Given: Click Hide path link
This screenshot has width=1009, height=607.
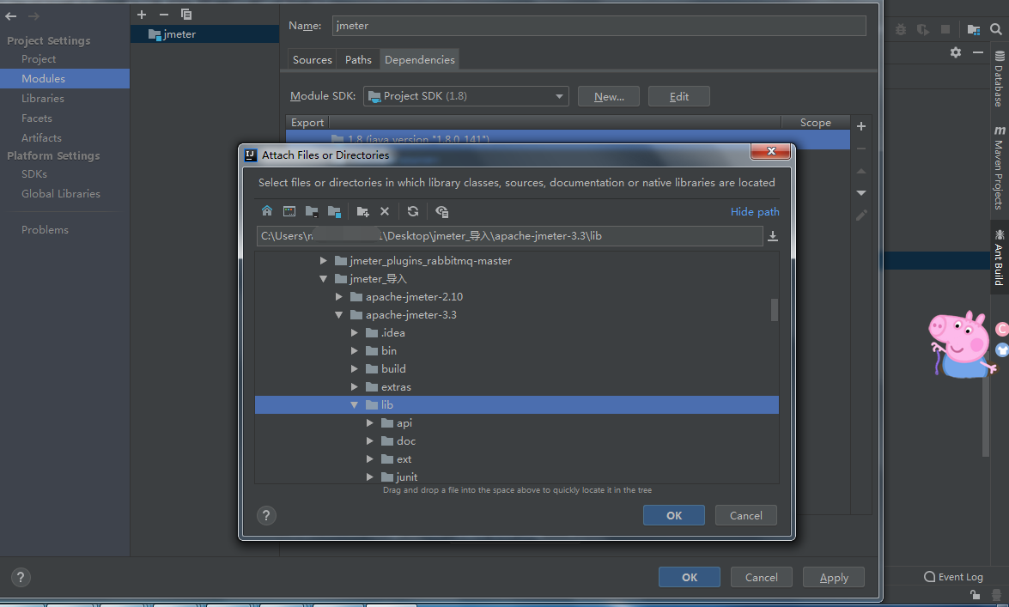Looking at the screenshot, I should coord(755,212).
